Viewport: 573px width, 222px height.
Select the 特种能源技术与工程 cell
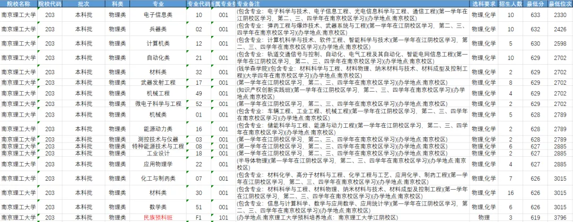[x=158, y=146]
